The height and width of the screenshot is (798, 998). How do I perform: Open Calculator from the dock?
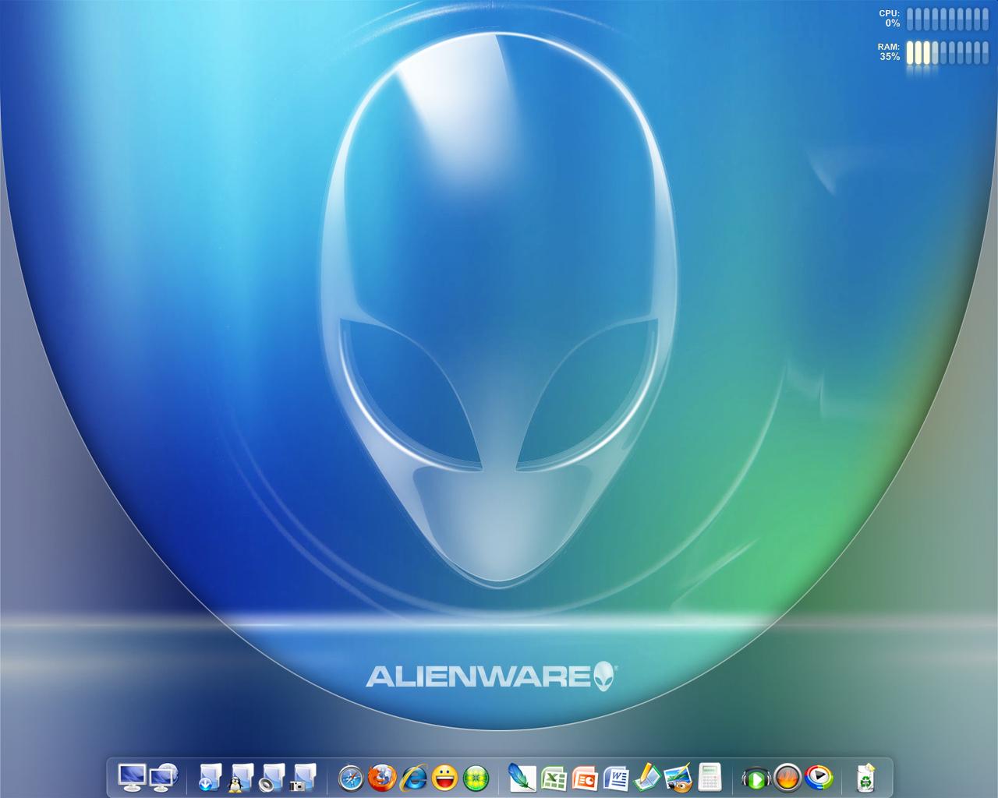[x=709, y=777]
